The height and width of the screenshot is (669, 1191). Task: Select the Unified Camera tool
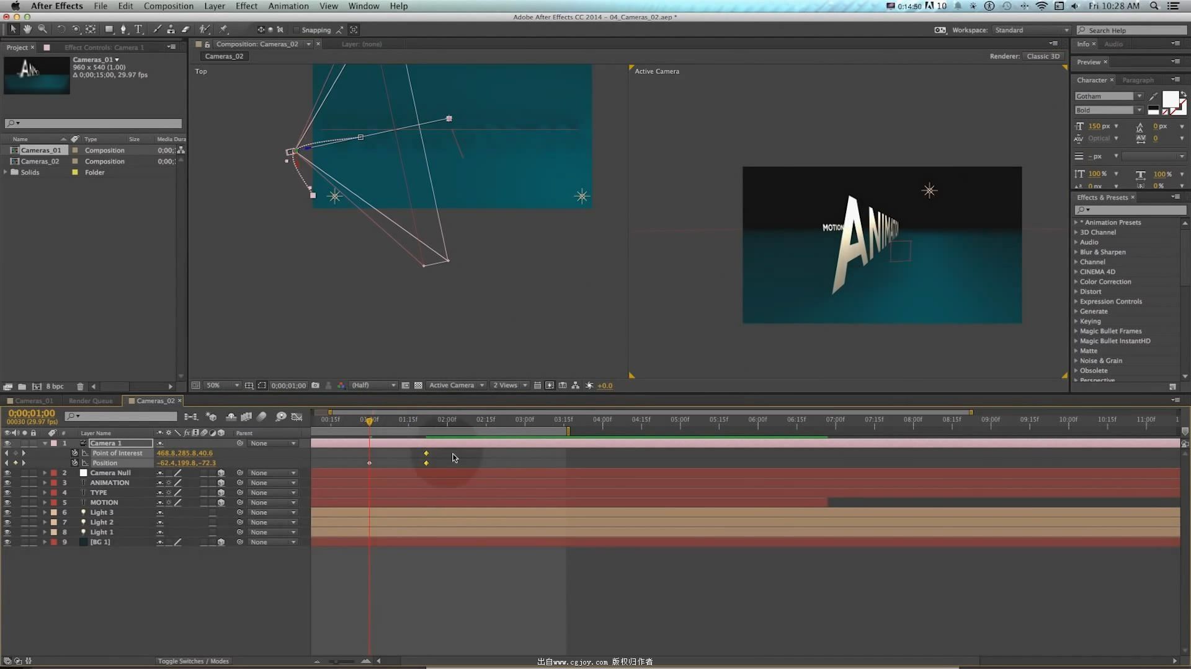[x=76, y=29]
